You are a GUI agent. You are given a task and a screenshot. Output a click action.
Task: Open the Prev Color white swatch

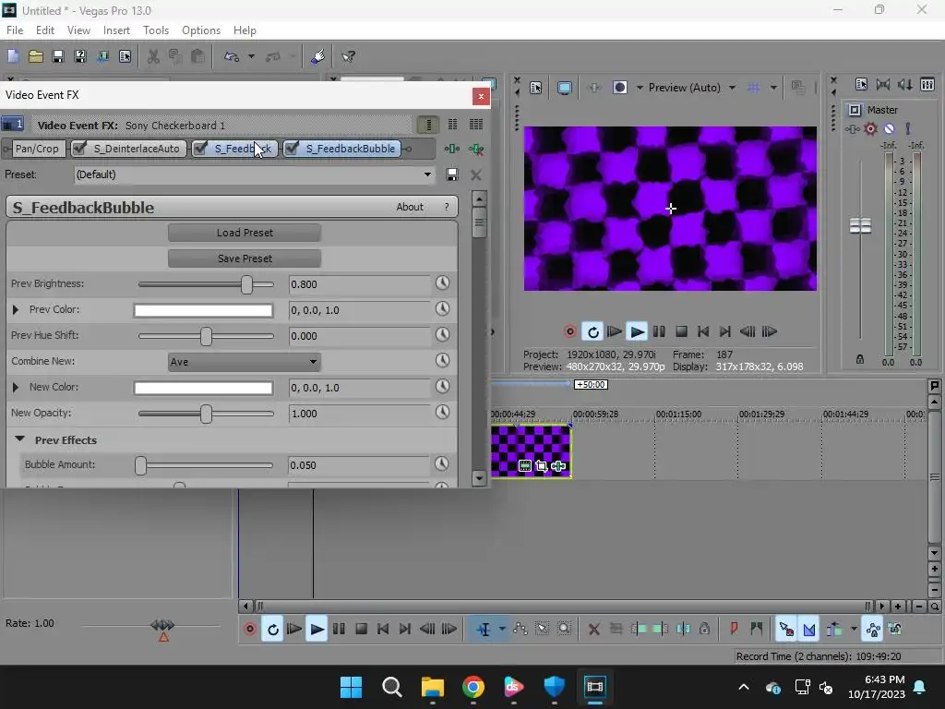coord(203,310)
